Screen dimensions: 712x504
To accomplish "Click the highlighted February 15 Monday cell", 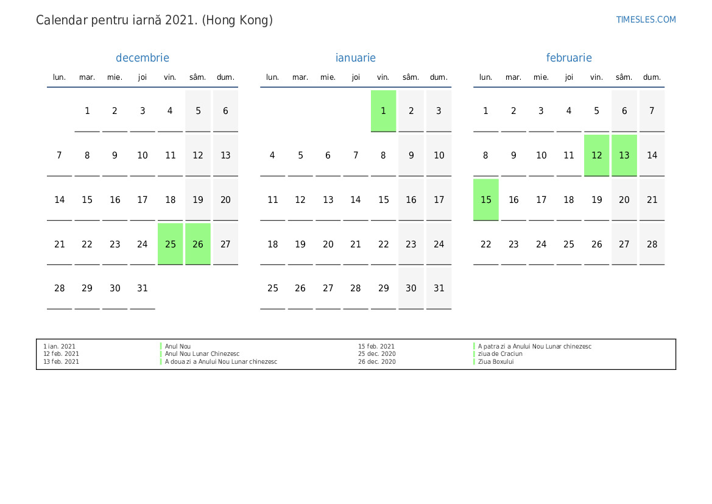I will click(486, 200).
